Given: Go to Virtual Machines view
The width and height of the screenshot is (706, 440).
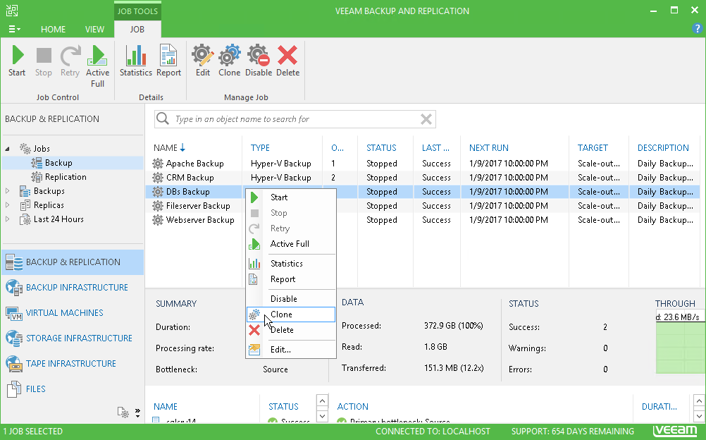Looking at the screenshot, I should point(72,313).
